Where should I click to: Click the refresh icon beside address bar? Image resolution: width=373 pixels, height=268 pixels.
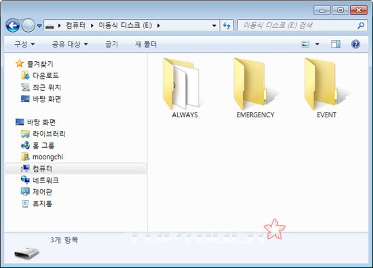[x=227, y=26]
